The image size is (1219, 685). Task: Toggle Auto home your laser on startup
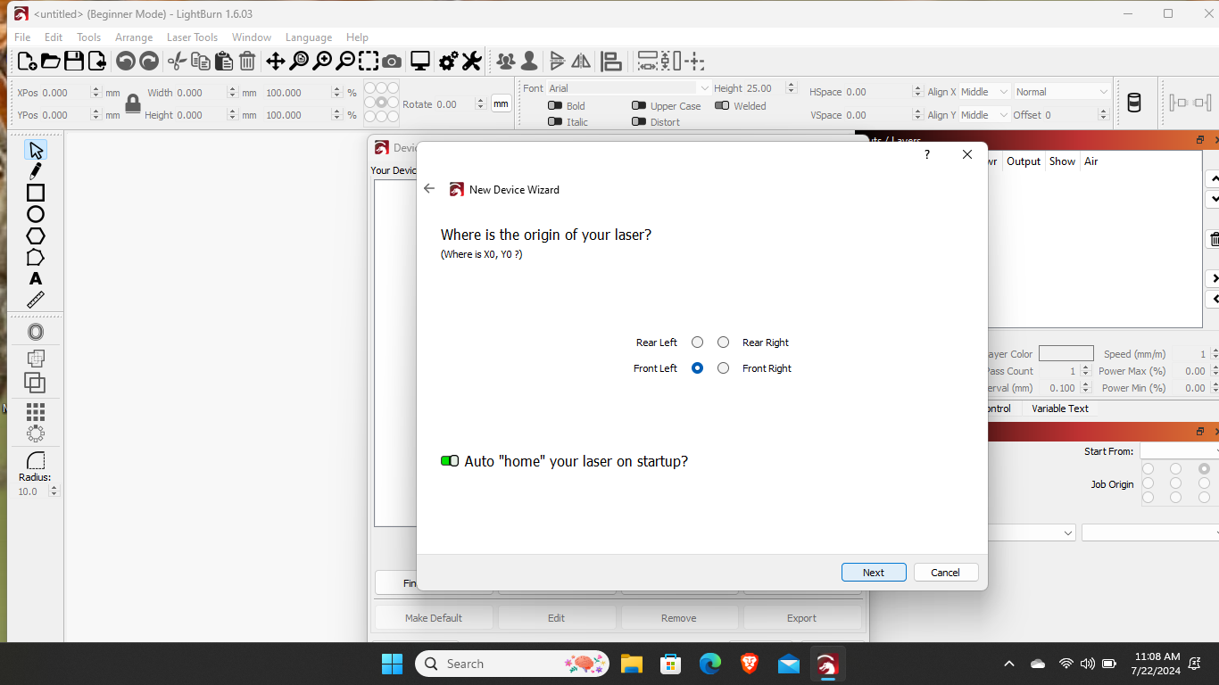click(x=448, y=461)
